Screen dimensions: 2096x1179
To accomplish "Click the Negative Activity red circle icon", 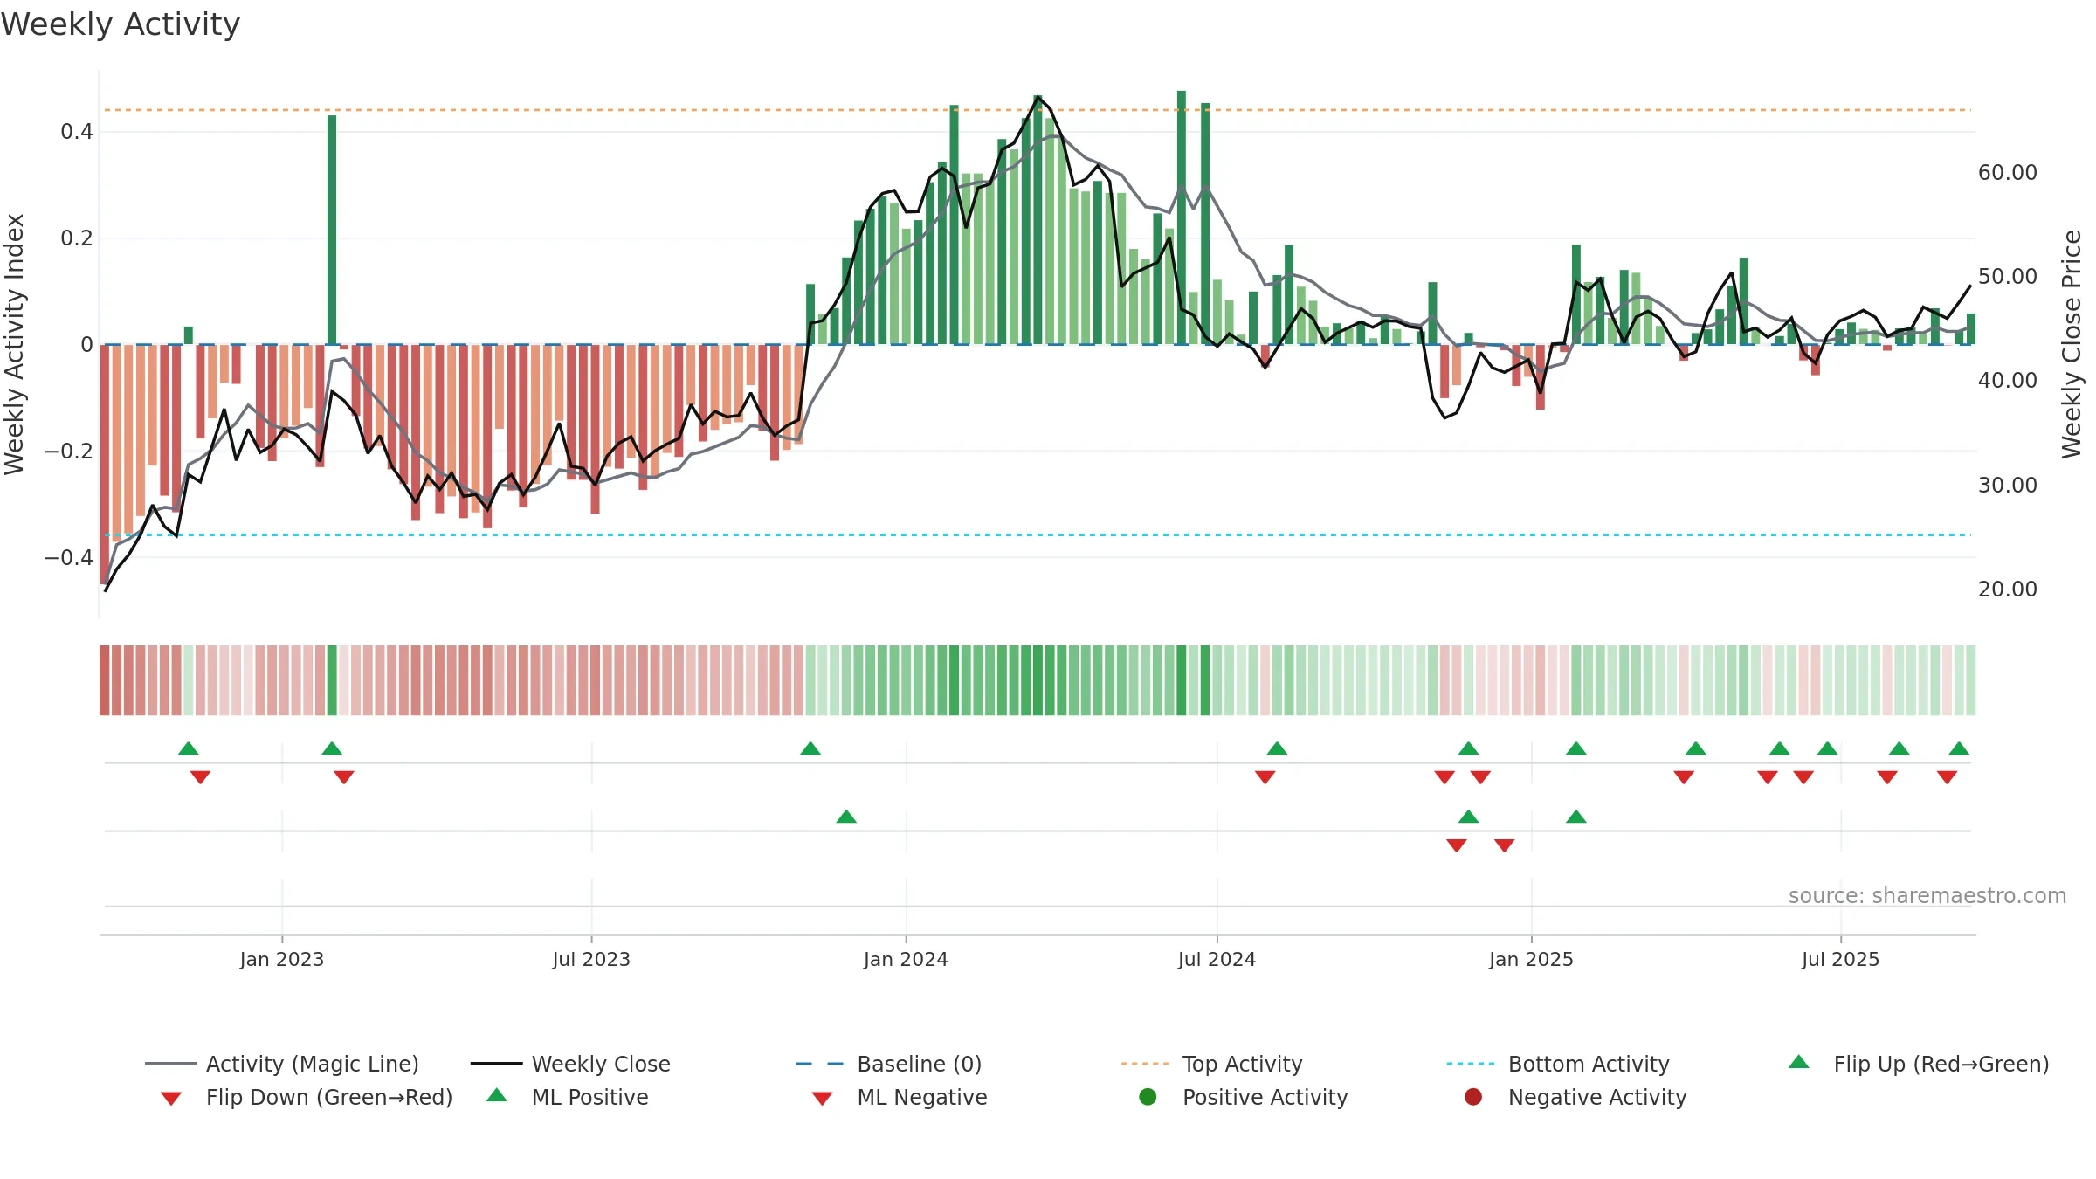I will [x=1473, y=1096].
